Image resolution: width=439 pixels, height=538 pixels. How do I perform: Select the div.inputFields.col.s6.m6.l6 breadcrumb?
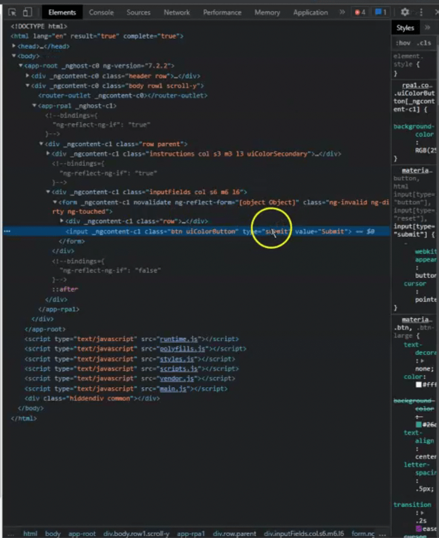304,534
